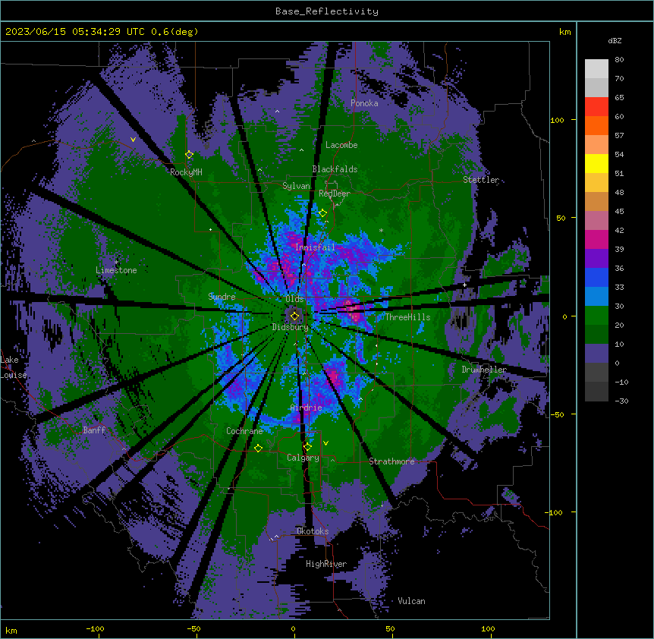Screen dimensions: 654x639
Task: Click the white plus marker north of Drumheller
Action: point(464,285)
